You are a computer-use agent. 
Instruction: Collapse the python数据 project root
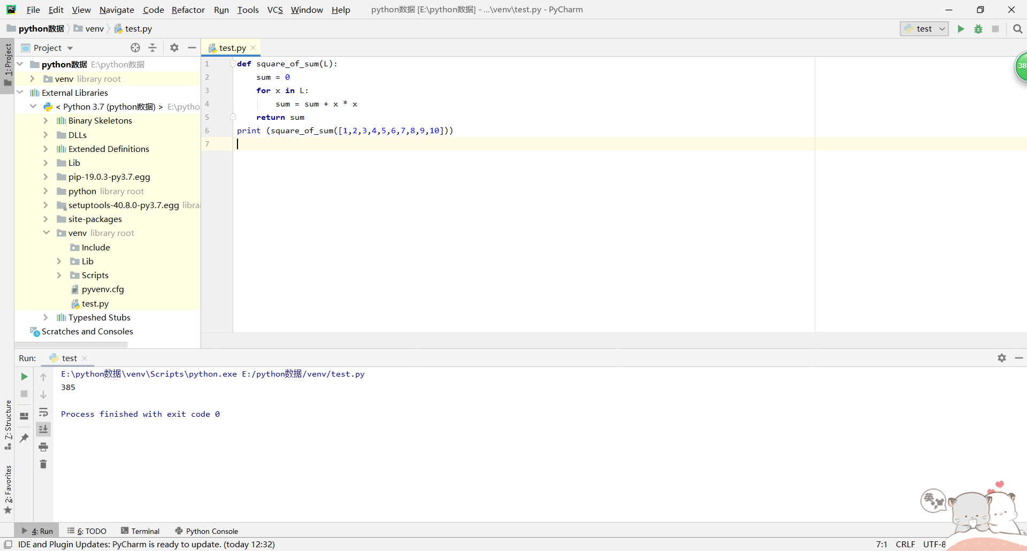click(20, 64)
